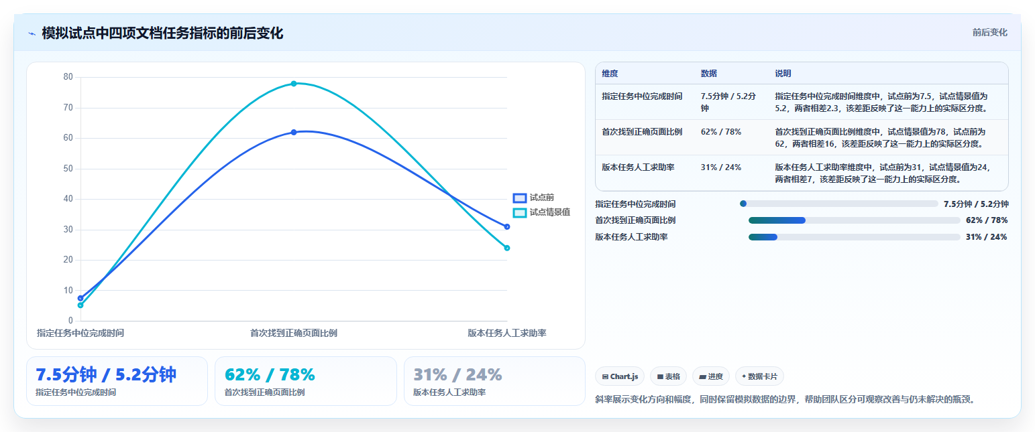Viewport: 1035px width, 432px height.
Task: Click 试点情景值 start point at 5.2
Action: click(80, 305)
